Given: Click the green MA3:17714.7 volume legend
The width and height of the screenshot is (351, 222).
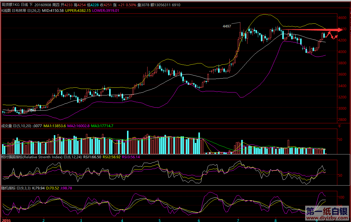Looking at the screenshot, I should 102,126.
